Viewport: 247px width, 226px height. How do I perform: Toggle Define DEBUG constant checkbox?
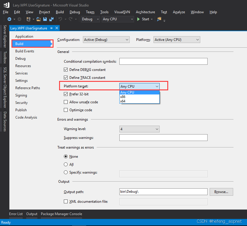[x=66, y=70]
